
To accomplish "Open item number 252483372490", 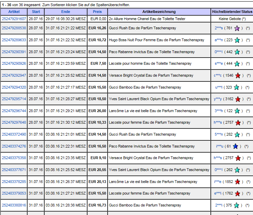I will (14, 134).
